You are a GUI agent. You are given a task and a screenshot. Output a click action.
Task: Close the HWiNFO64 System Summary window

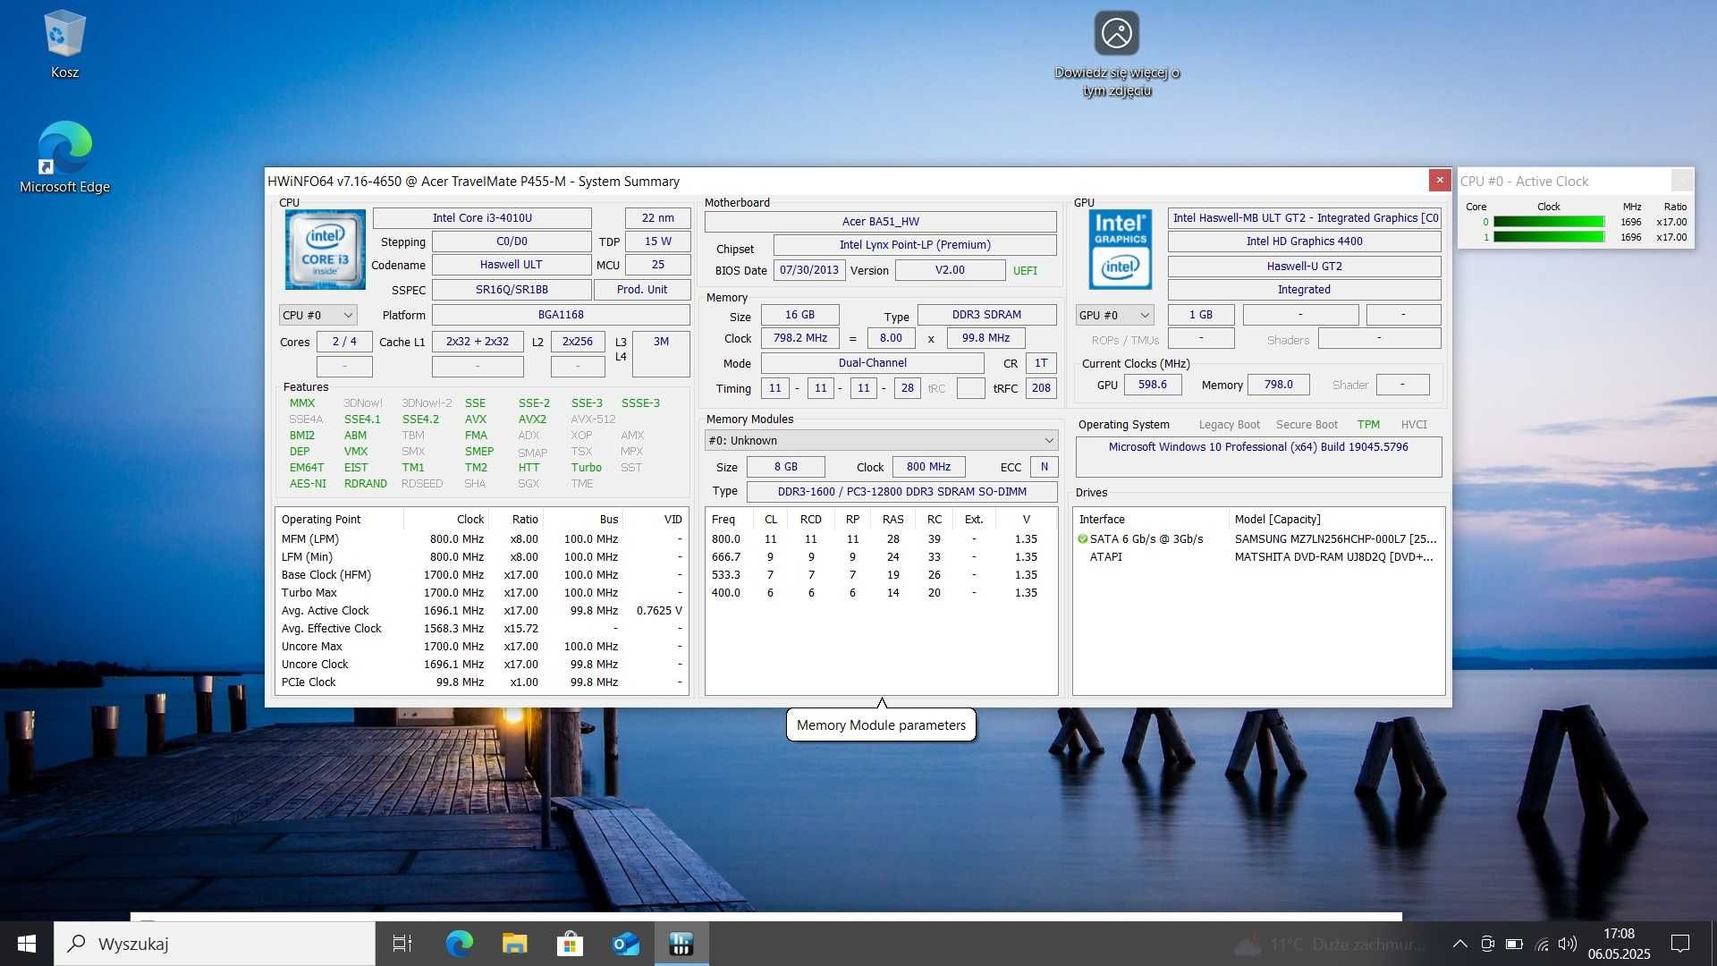[x=1440, y=181]
